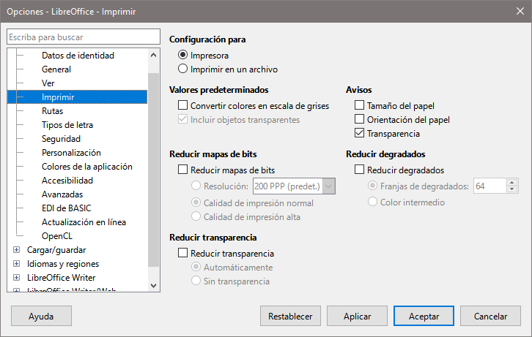Enable Convertir colores en escala de grises
Image resolution: width=532 pixels, height=337 pixels.
click(x=183, y=105)
